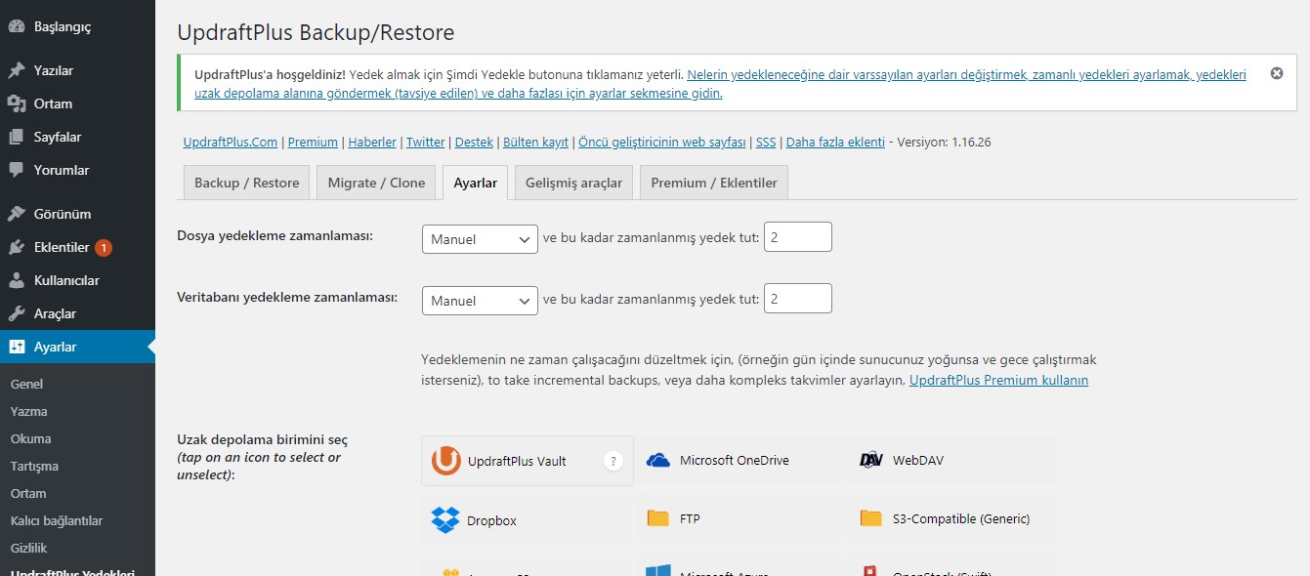
Task: Click the Daha fazla eklenti link
Action: [x=835, y=142]
